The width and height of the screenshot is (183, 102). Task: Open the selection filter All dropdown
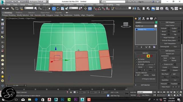pyautogui.click(x=29, y=8)
